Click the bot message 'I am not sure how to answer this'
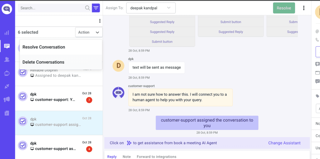 180,97
